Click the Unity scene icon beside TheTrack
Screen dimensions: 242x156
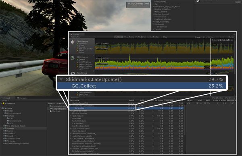coord(51,111)
